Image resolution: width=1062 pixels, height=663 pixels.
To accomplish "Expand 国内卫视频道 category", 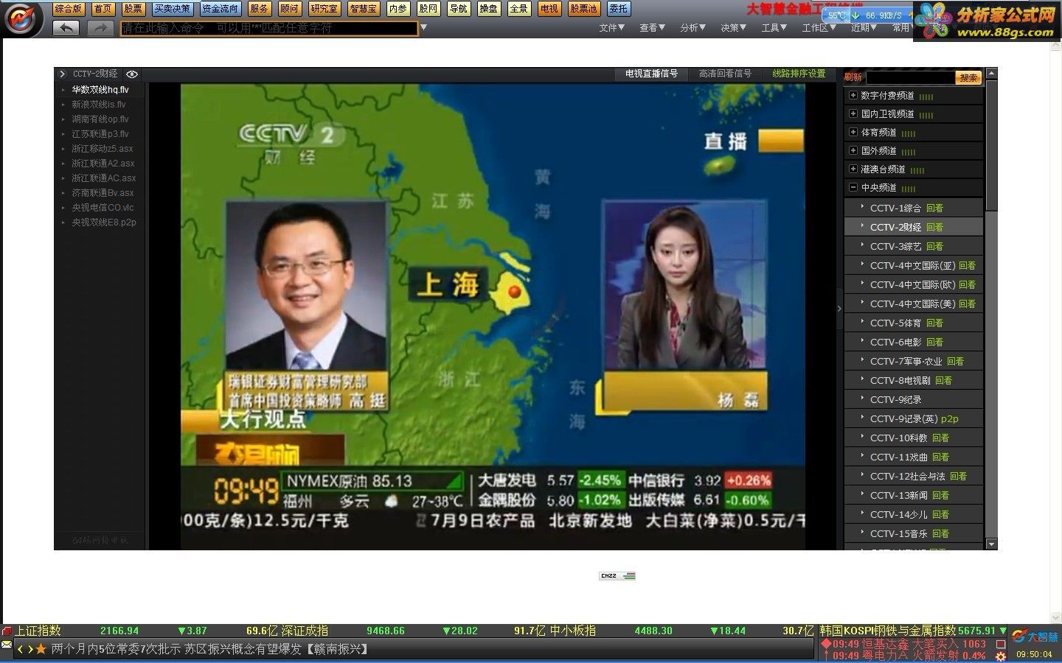I will click(853, 113).
